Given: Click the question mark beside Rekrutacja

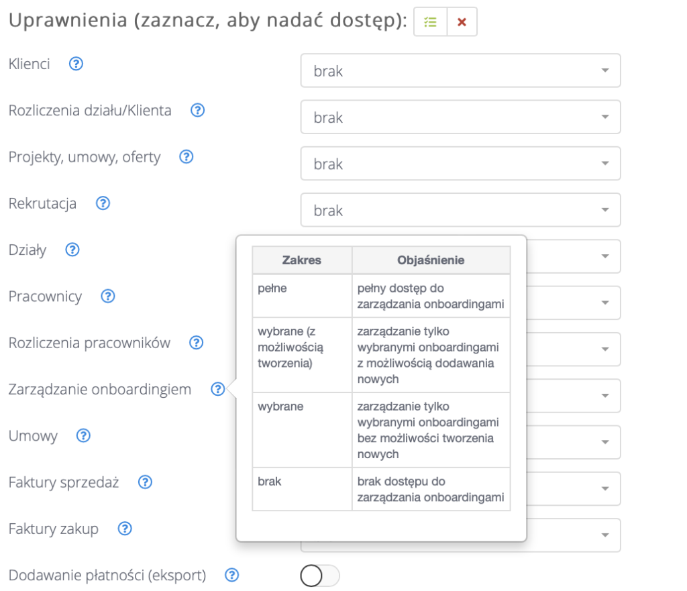Looking at the screenshot, I should click(x=103, y=203).
